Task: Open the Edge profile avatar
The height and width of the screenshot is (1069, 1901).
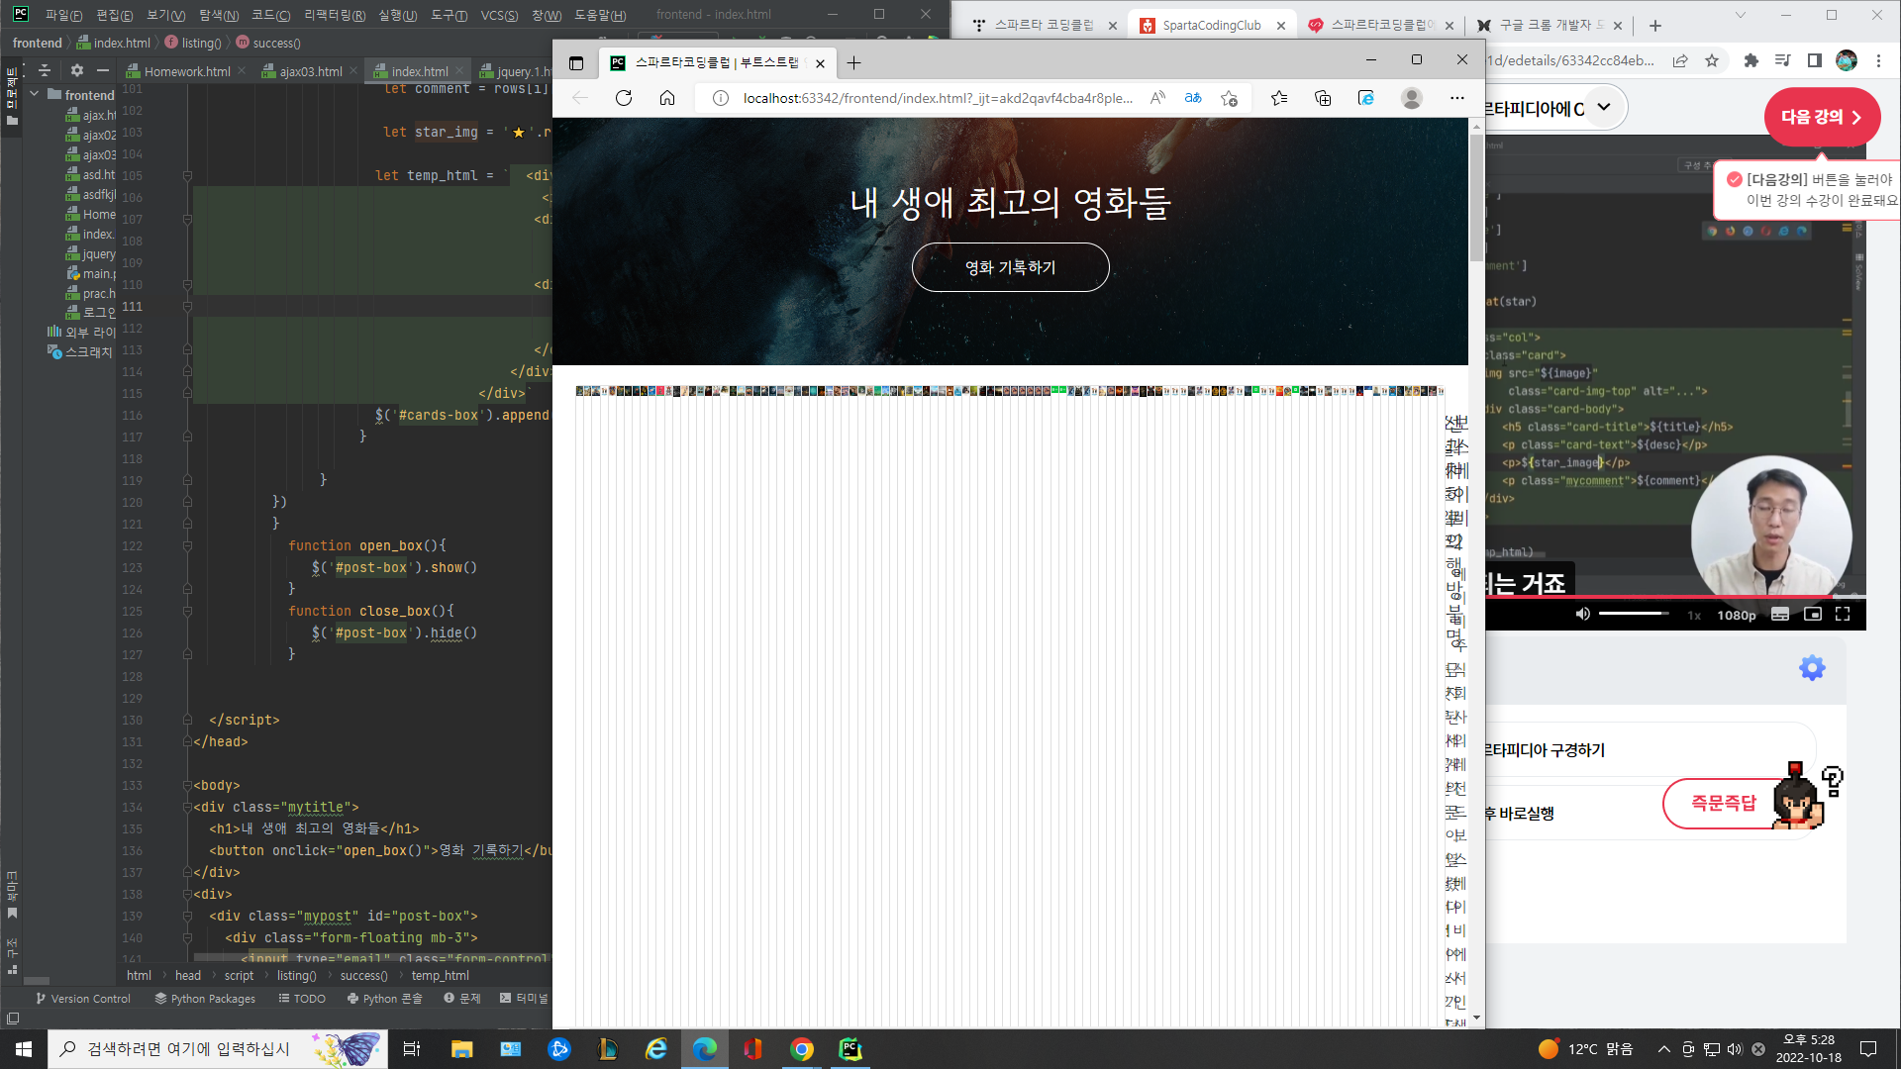Action: (x=1412, y=98)
